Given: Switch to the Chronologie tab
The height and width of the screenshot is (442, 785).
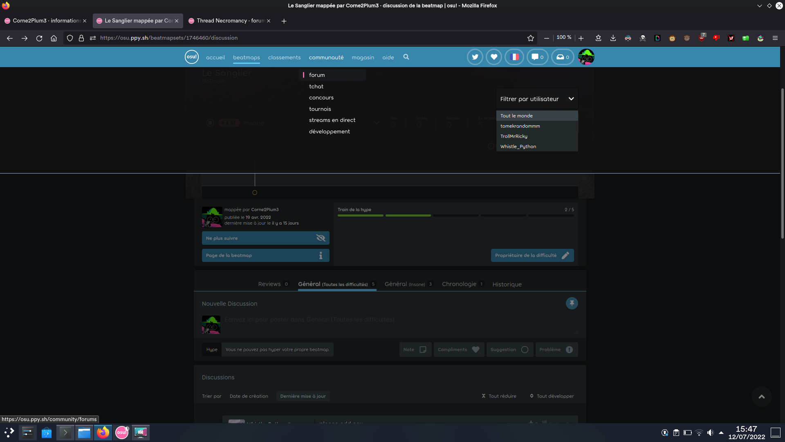Looking at the screenshot, I should [x=459, y=284].
